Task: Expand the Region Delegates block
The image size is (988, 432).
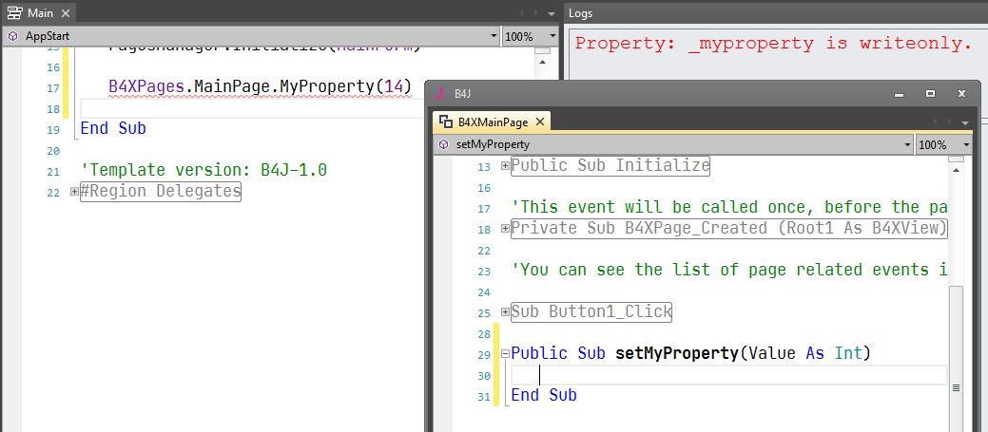Action: click(74, 192)
